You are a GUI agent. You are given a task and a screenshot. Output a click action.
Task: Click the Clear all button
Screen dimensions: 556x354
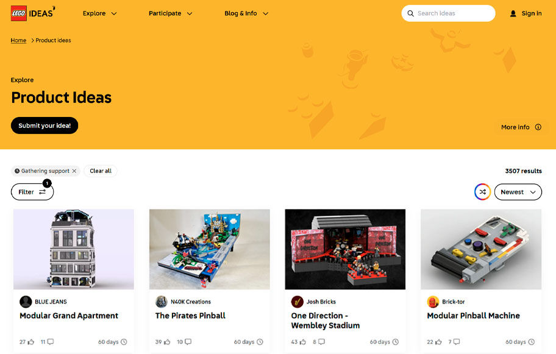click(x=101, y=171)
